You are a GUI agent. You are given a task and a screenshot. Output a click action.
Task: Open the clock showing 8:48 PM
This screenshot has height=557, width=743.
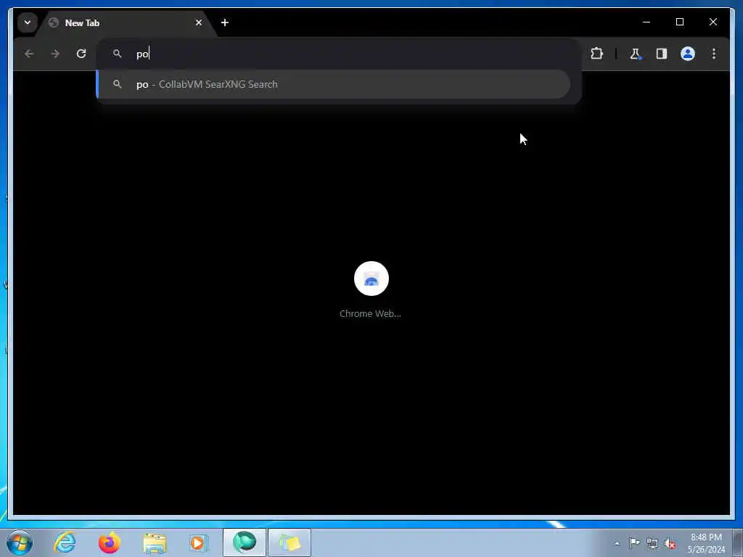706,543
